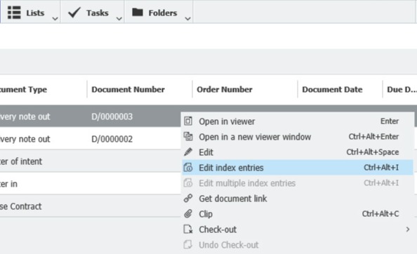Choose Edit in the context menu

pos(298,152)
